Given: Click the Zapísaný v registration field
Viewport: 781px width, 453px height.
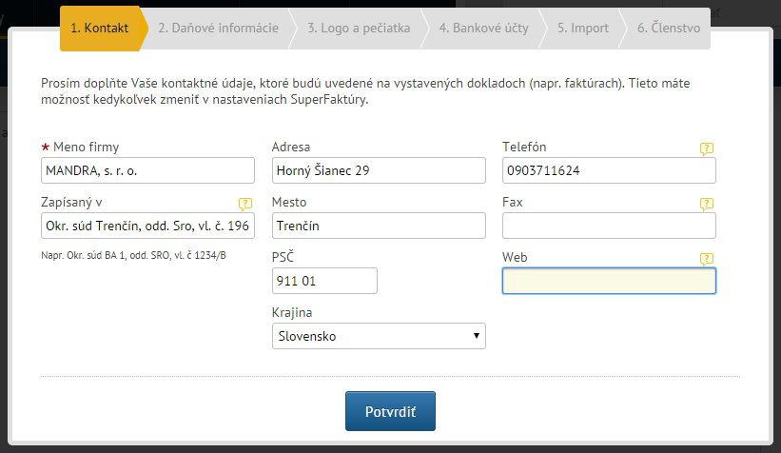Looking at the screenshot, I should (147, 226).
